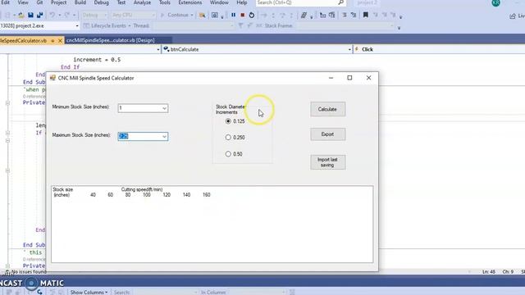Restart debugging with the circular arrow icon
The width and height of the screenshot is (525, 295).
[x=252, y=15]
